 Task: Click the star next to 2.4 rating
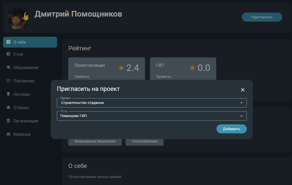[x=121, y=68]
